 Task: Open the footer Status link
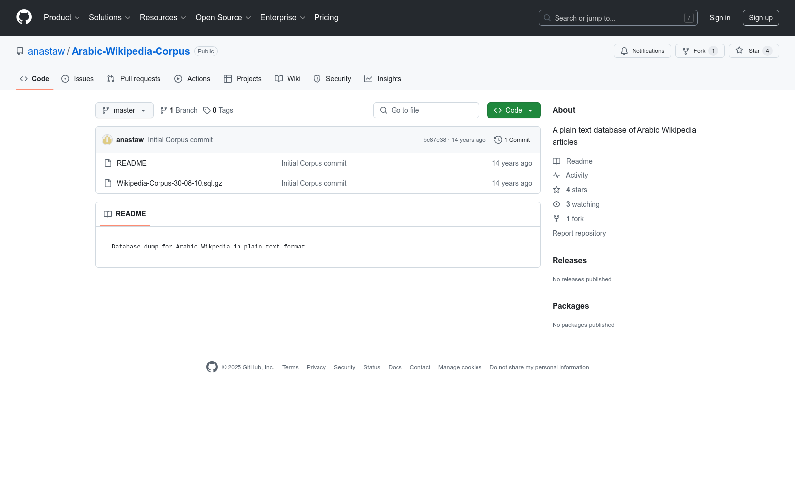point(372,367)
